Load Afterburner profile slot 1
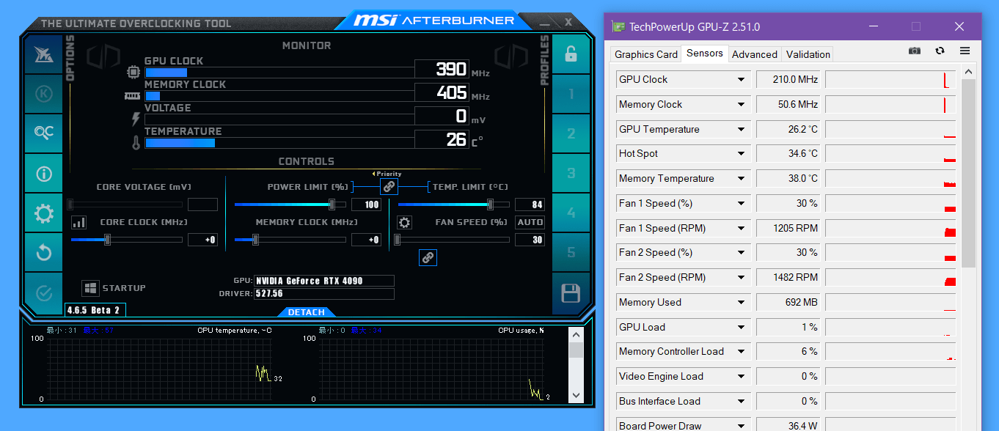This screenshot has width=999, height=431. [571, 94]
